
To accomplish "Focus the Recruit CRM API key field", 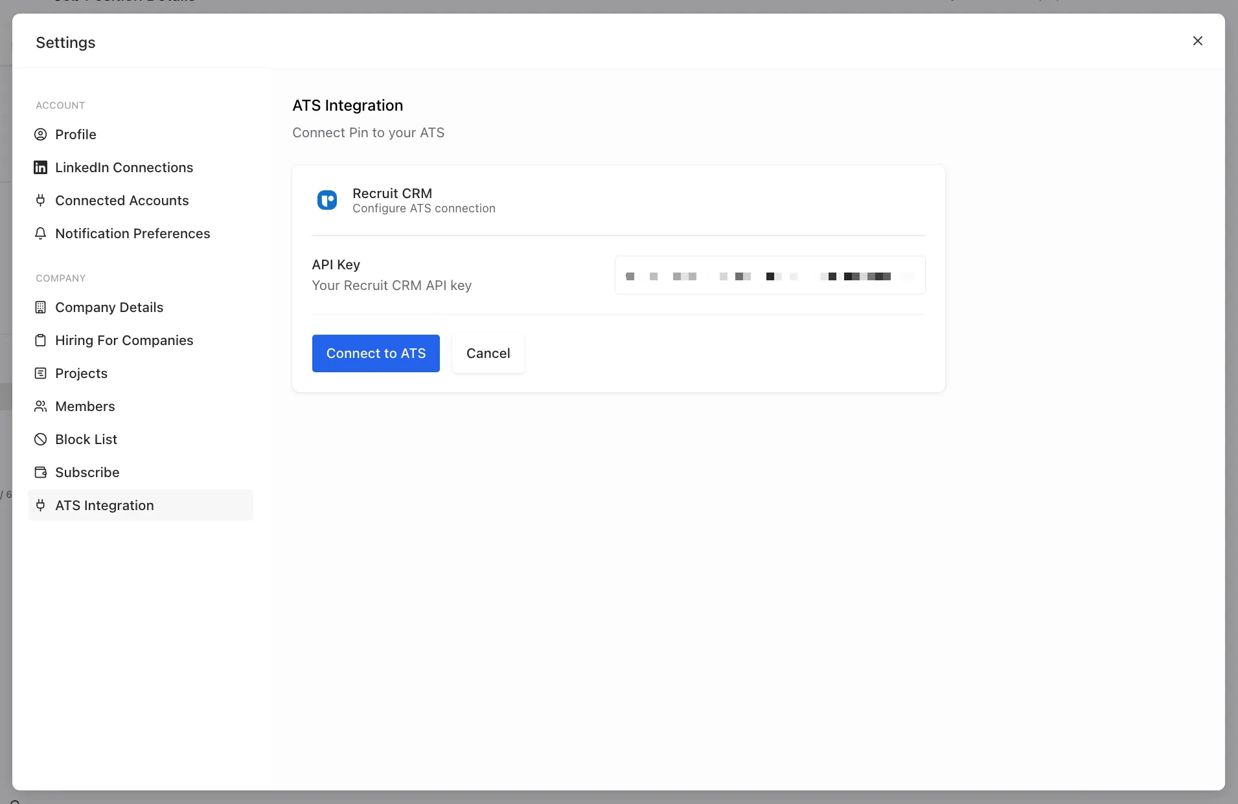I will point(770,276).
